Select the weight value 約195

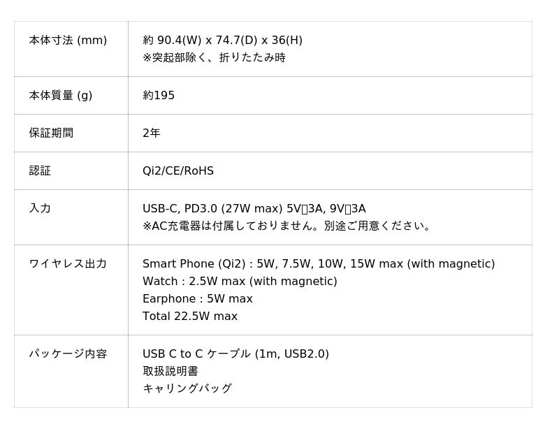(159, 96)
